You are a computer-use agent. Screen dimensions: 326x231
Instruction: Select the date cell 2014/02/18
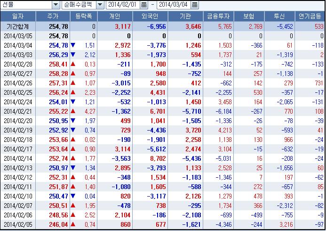pyautogui.click(x=18, y=140)
